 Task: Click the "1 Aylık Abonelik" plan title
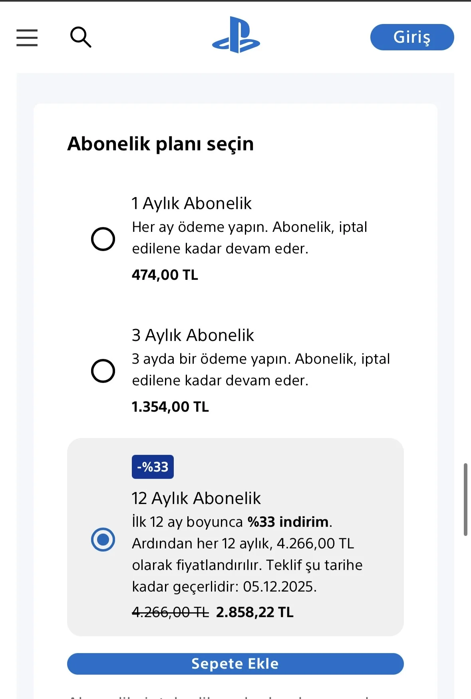(192, 203)
